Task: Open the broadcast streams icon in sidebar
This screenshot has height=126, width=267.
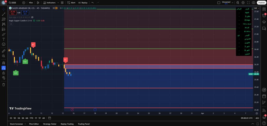Action: click(264, 110)
